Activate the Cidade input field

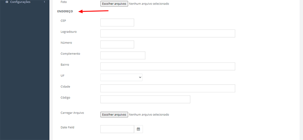coord(167,88)
